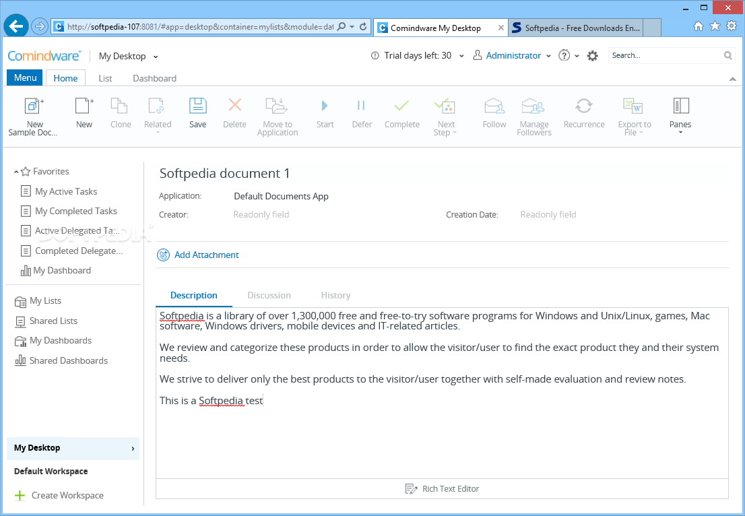This screenshot has width=745, height=516.
Task: Click the browser back arrow button
Action: (17, 26)
